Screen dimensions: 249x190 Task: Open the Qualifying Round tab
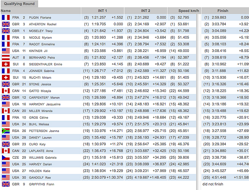click(x=19, y=4)
